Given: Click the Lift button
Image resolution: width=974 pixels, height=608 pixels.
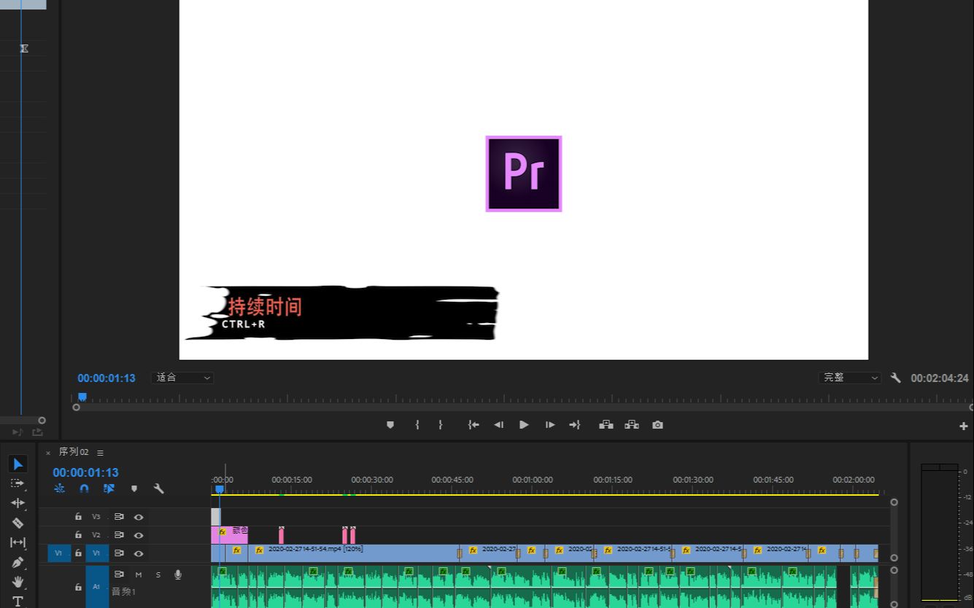Looking at the screenshot, I should (606, 425).
